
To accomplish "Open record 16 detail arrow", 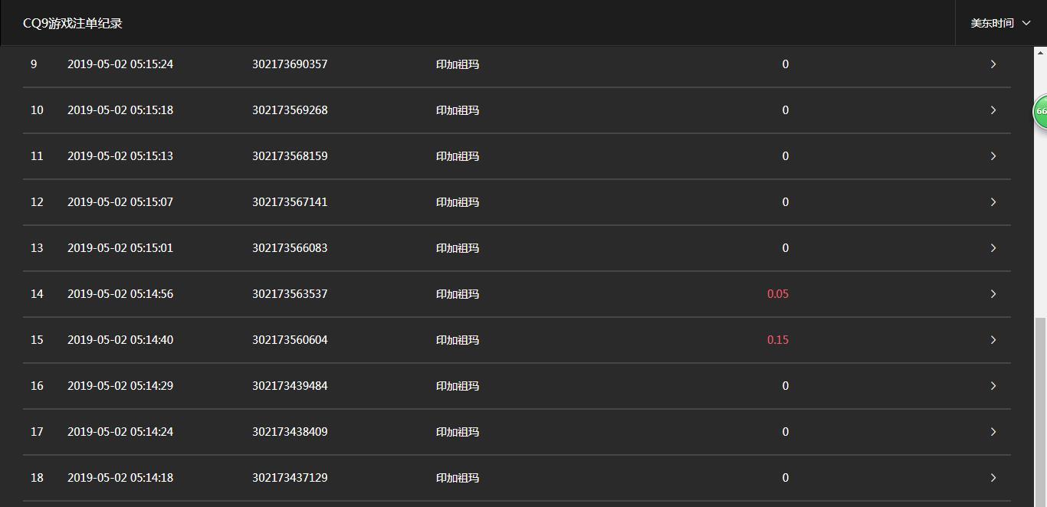I will click(x=993, y=386).
